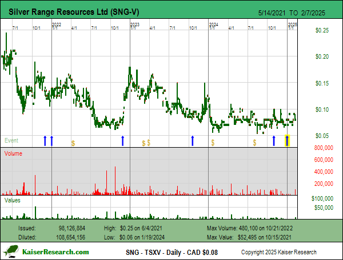Screen dimensions: 343x260
Task: Select the date range 5/14/2021 TO 2/7/2025
Action: coord(292,13)
